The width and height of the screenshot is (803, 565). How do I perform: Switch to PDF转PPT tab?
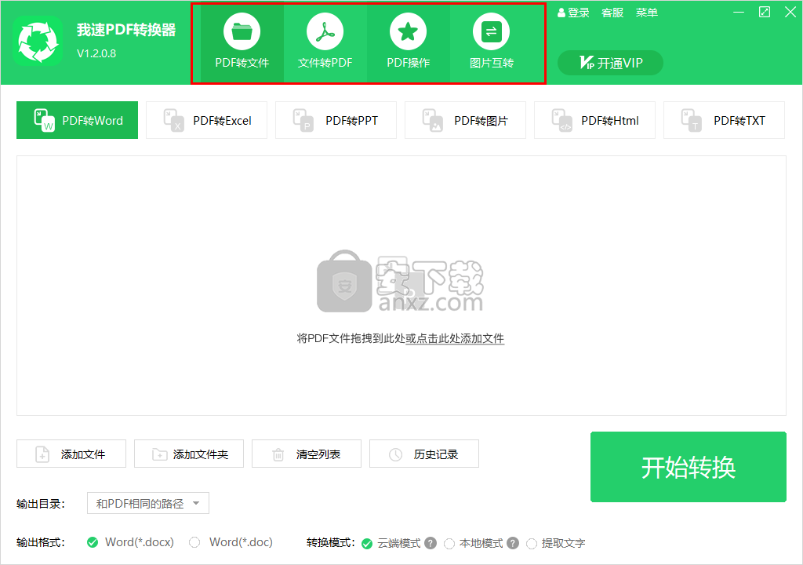pos(336,120)
